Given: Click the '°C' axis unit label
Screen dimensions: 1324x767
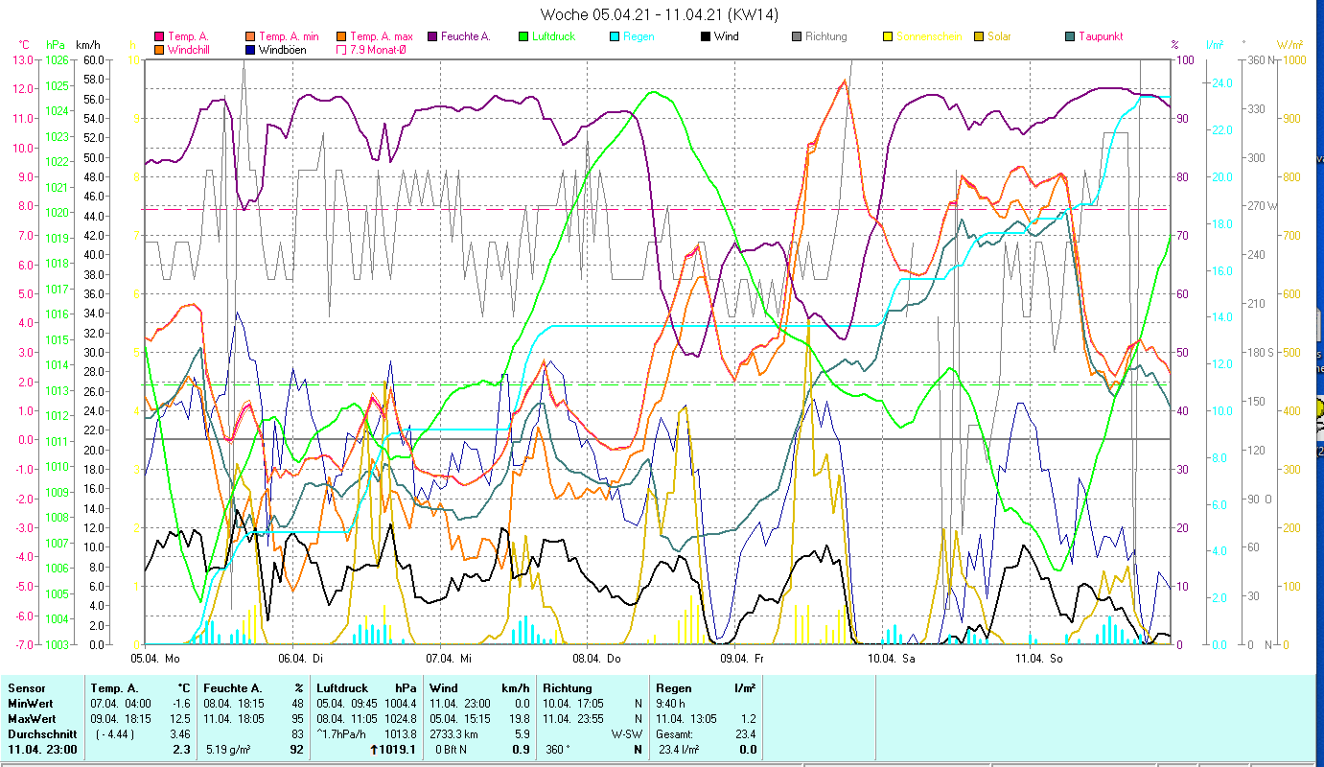Looking at the screenshot, I should (24, 45).
